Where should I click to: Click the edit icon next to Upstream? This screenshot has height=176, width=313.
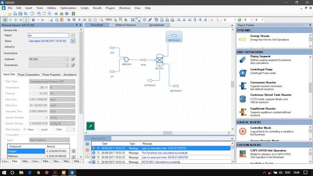point(73,59)
